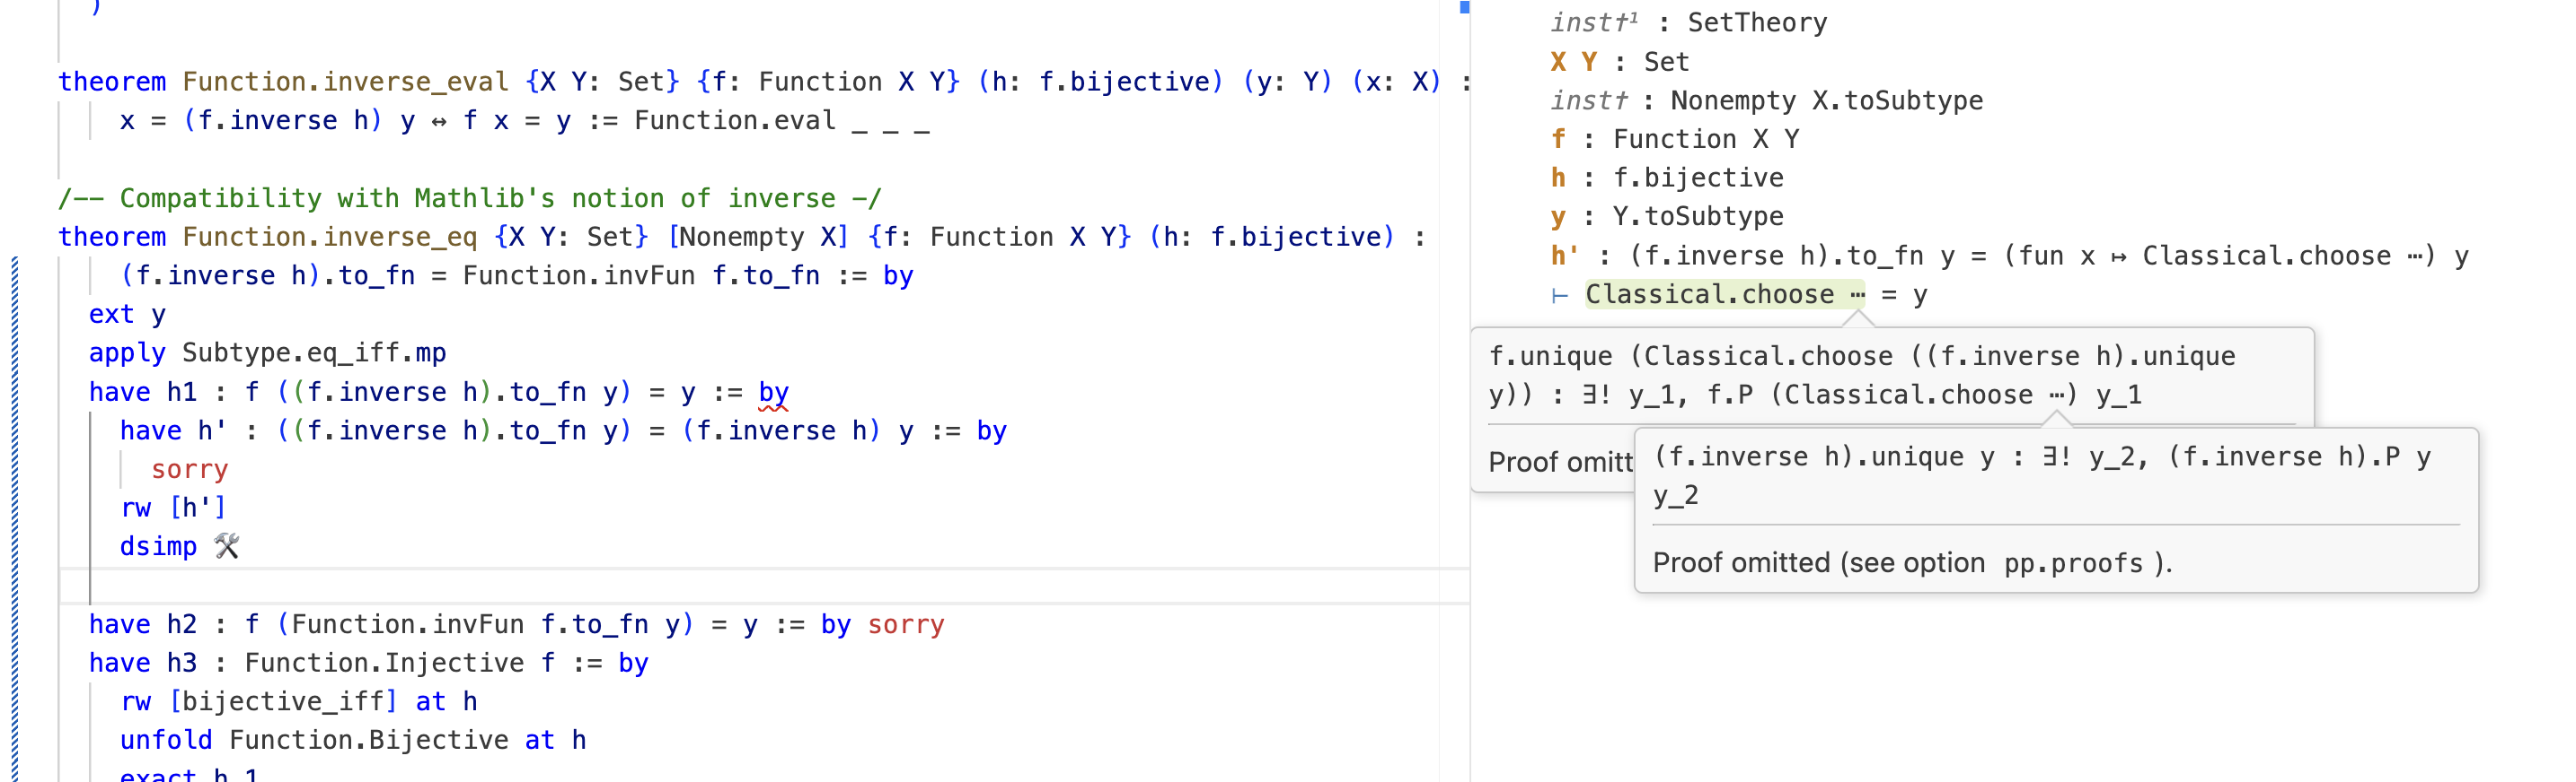Click f.bijective type of hypothesis h
Image resolution: width=2576 pixels, height=782 pixels.
tap(1698, 178)
